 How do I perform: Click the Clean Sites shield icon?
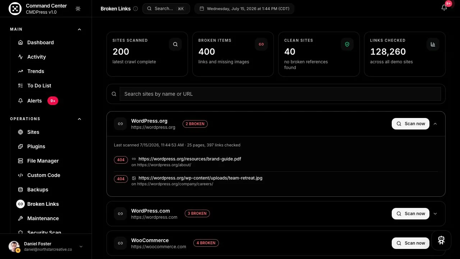(347, 44)
